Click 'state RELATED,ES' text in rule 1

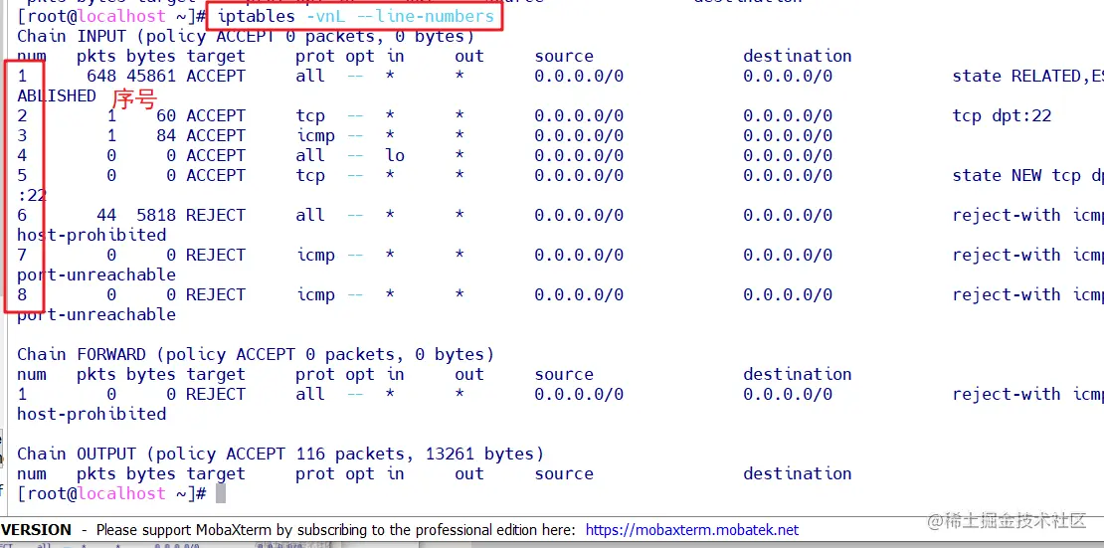[x=1027, y=76]
